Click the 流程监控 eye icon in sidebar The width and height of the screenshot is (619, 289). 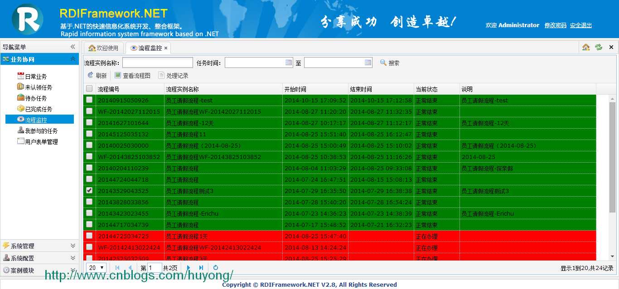tap(21, 120)
